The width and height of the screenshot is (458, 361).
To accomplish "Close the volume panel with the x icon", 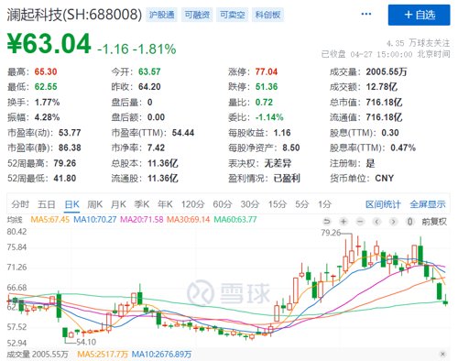I will (x=442, y=354).
